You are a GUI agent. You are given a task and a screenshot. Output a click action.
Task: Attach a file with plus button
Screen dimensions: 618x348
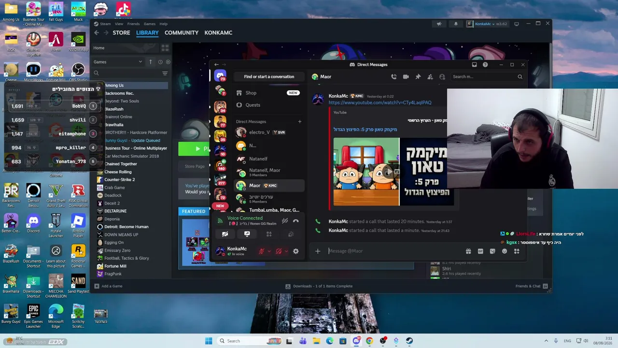(318, 251)
